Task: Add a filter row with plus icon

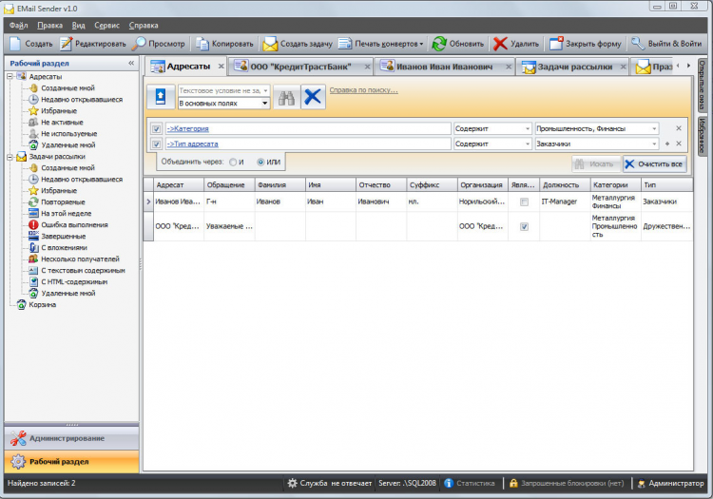Action: point(667,144)
